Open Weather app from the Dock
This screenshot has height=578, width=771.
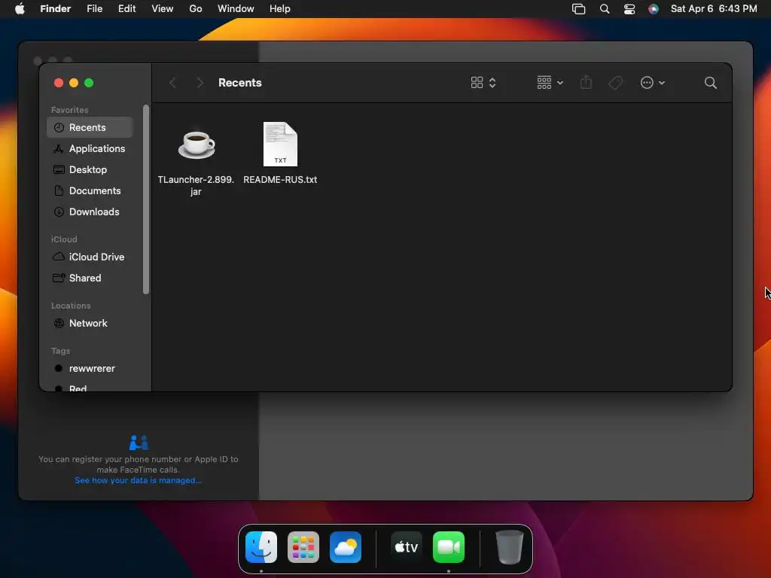(346, 547)
